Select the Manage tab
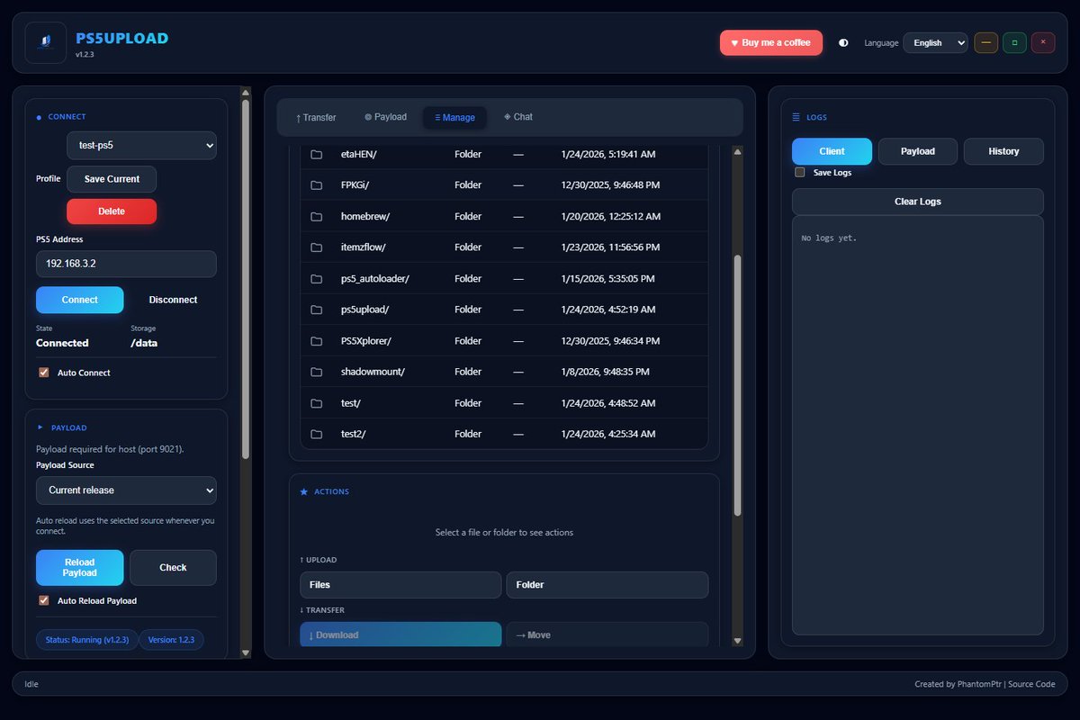This screenshot has width=1080, height=720. click(x=454, y=117)
